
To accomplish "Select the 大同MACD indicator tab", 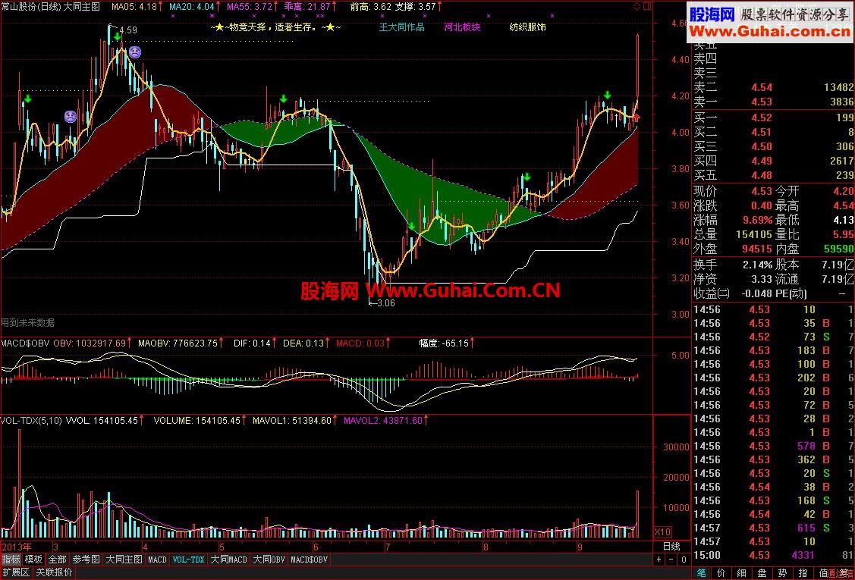I will pos(228,560).
